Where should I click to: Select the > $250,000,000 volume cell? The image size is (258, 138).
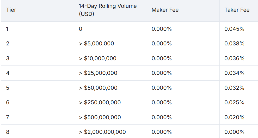point(100,103)
